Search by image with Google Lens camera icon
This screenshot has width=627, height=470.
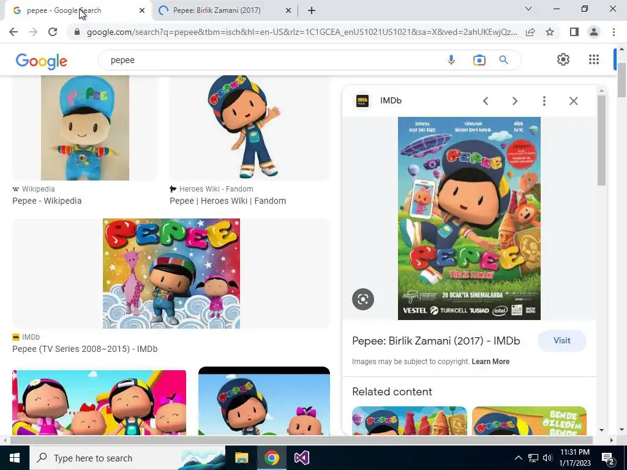(479, 60)
